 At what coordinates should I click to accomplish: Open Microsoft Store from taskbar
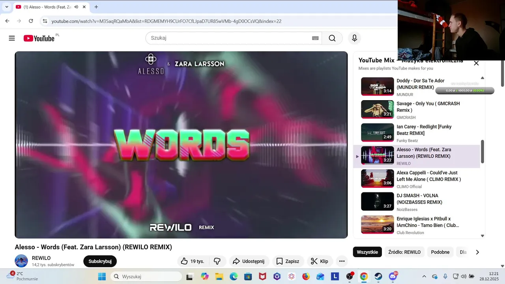point(248,277)
